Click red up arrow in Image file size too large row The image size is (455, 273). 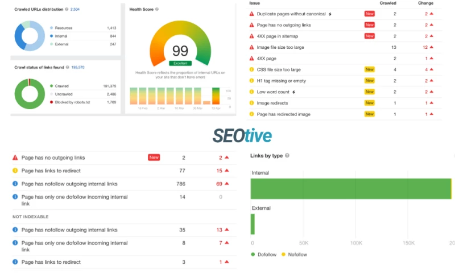432,47
